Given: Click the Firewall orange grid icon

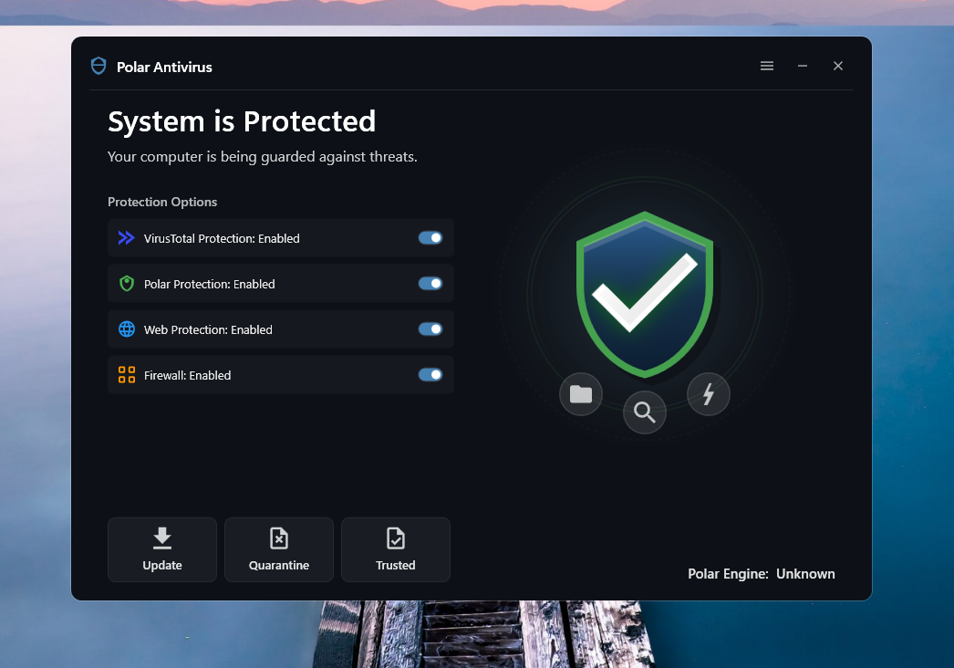Looking at the screenshot, I should click(x=127, y=375).
